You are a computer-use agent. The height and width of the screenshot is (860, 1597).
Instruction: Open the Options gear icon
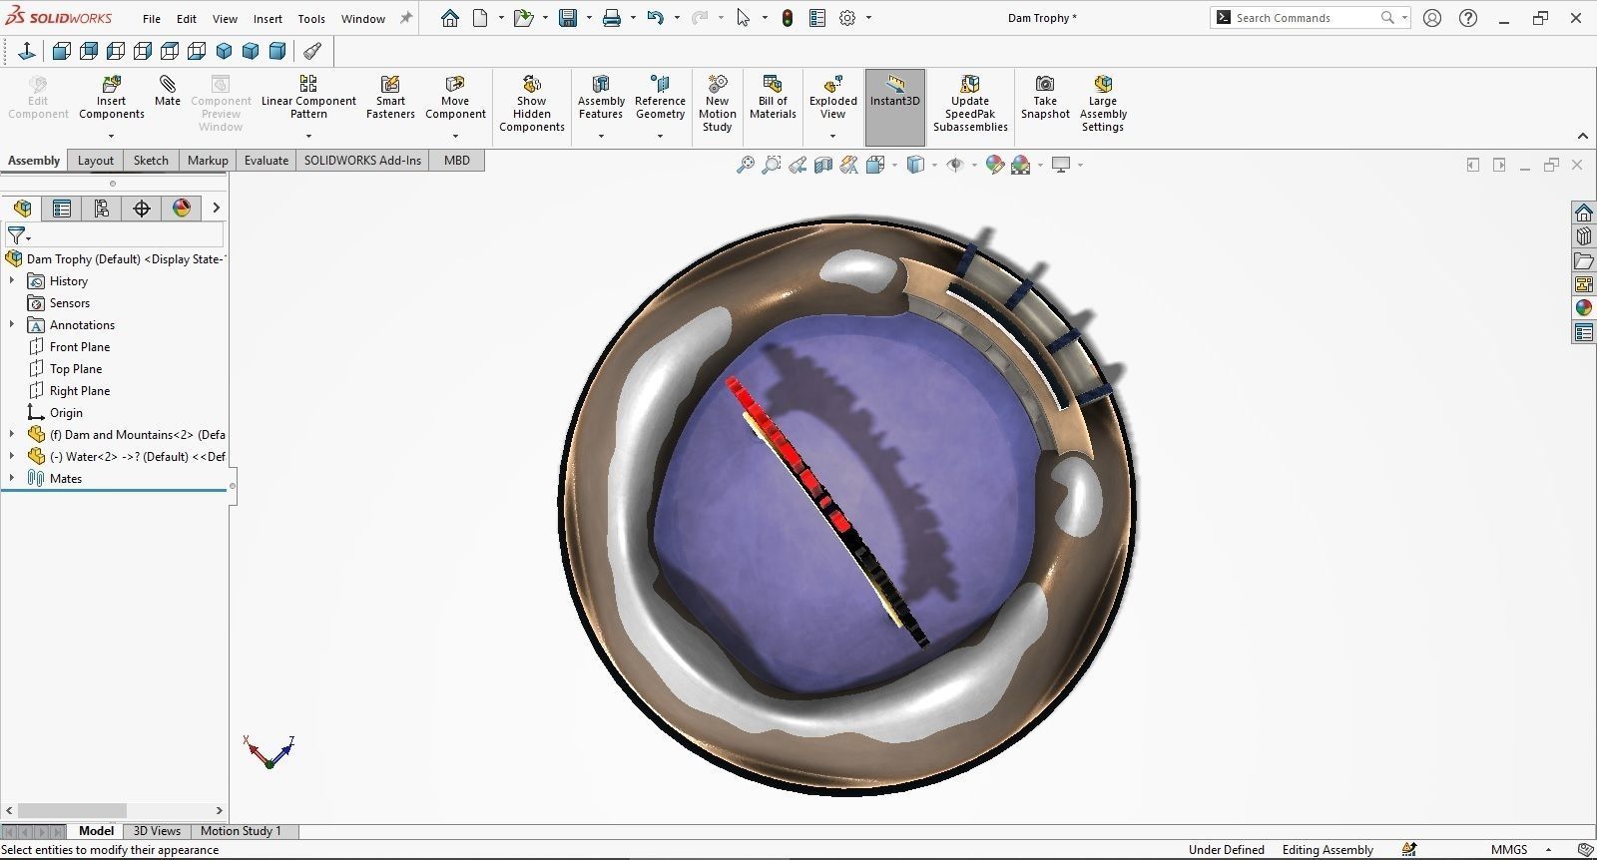pos(847,18)
